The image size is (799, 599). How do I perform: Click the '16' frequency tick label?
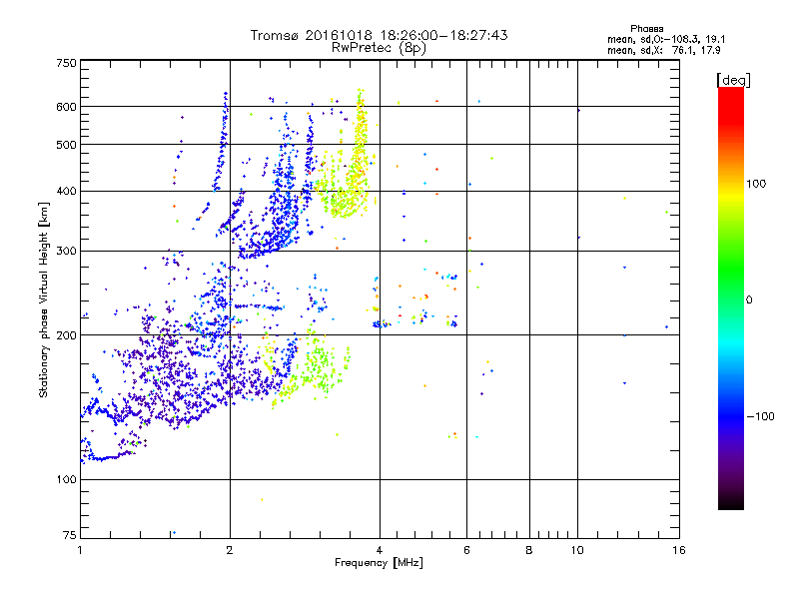point(679,550)
